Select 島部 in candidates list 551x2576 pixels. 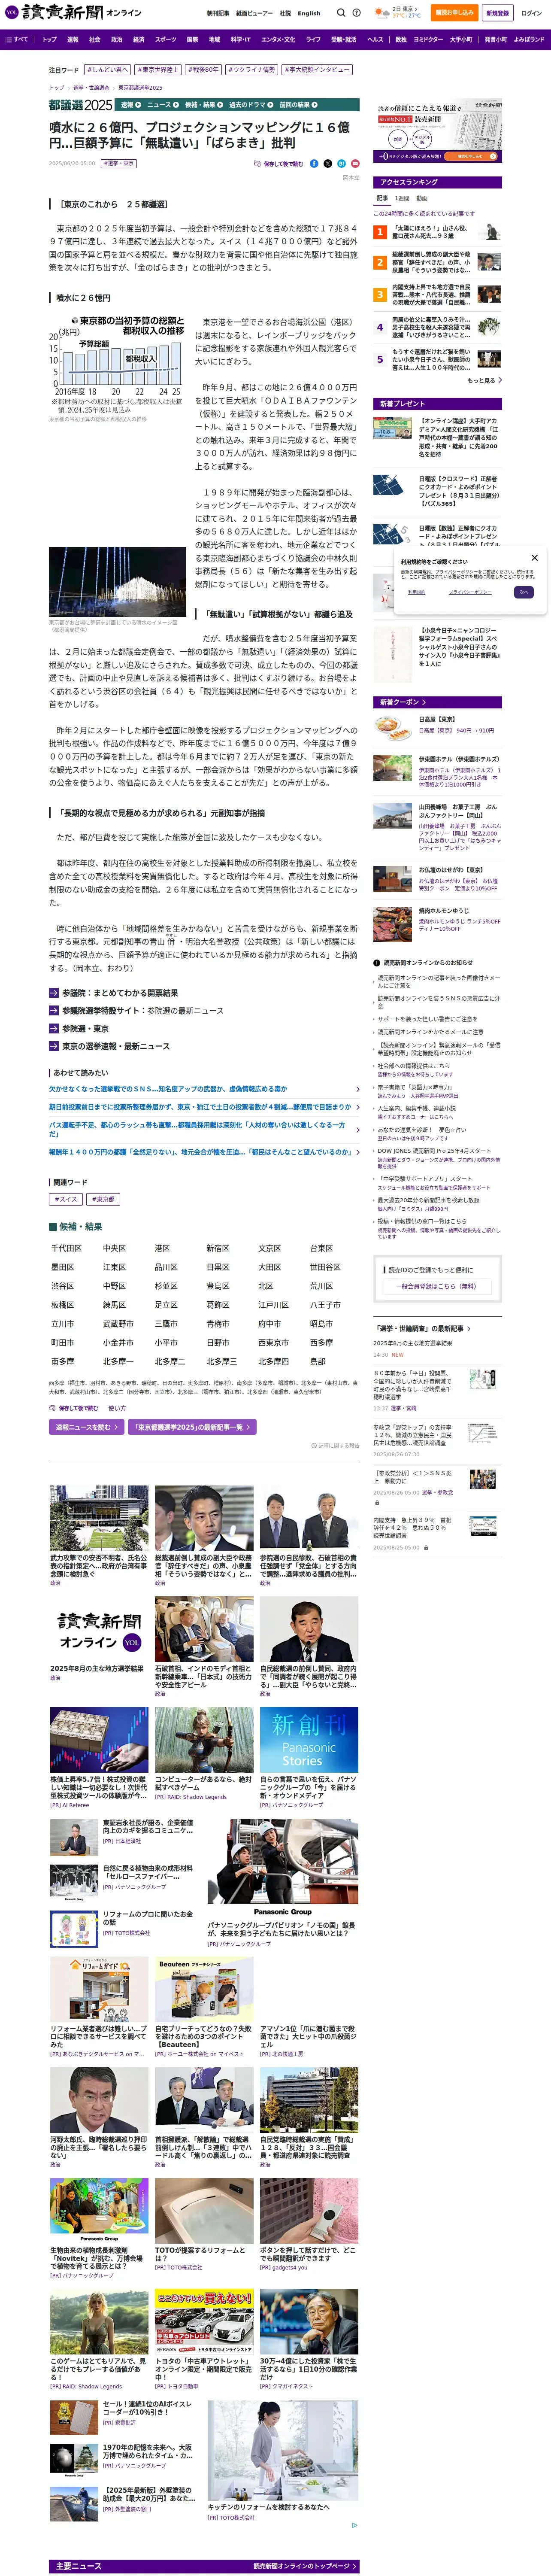pyautogui.click(x=318, y=1361)
